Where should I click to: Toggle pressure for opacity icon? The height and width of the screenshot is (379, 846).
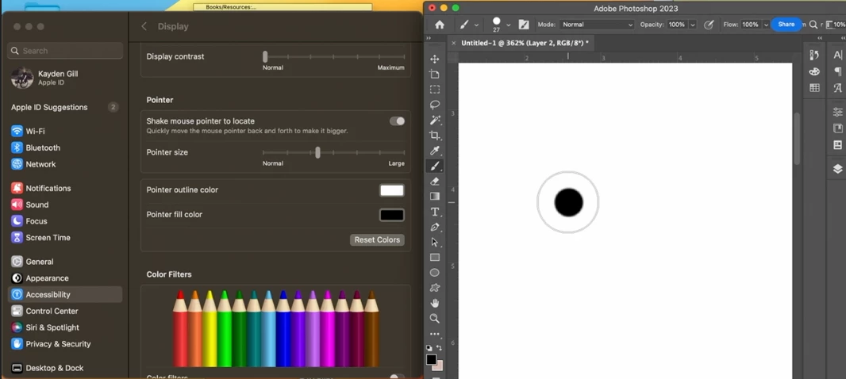[x=709, y=25]
